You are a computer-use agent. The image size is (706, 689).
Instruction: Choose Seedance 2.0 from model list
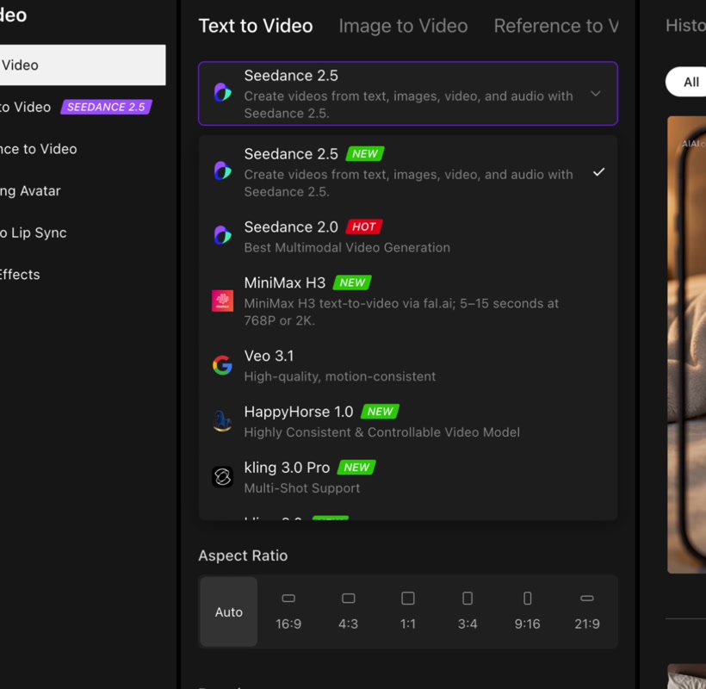click(x=408, y=237)
